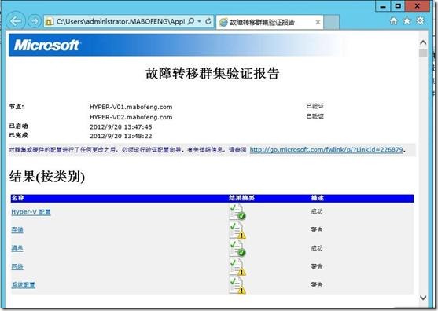The width and height of the screenshot is (438, 311).
Task: Click 成功 description in 清单 row
Action: point(317,248)
